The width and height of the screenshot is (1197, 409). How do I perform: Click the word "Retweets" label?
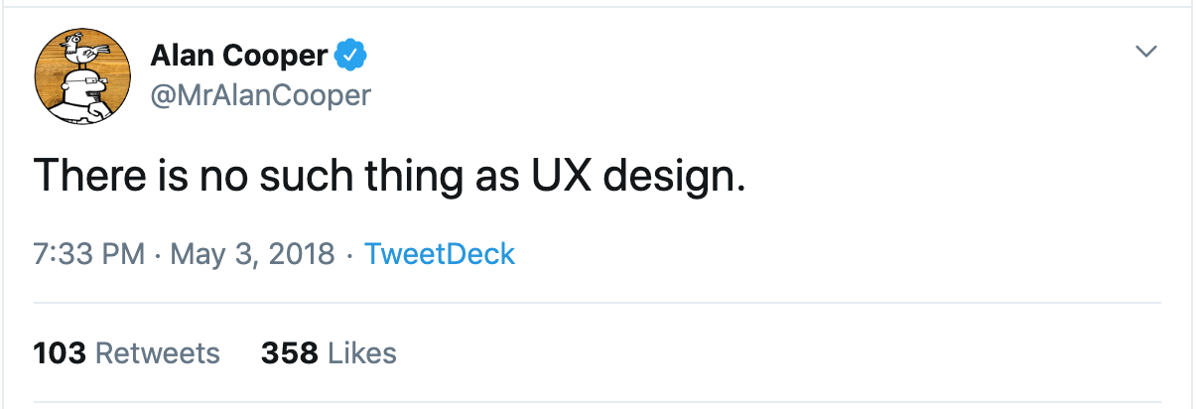click(159, 352)
